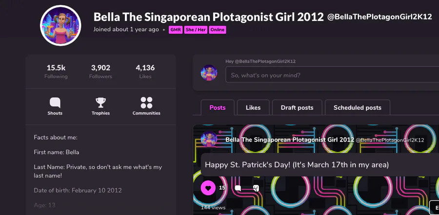Click 'Hey @BellaThePlotagonGirl2K12' greeting text
The image size is (439, 215).
point(260,61)
